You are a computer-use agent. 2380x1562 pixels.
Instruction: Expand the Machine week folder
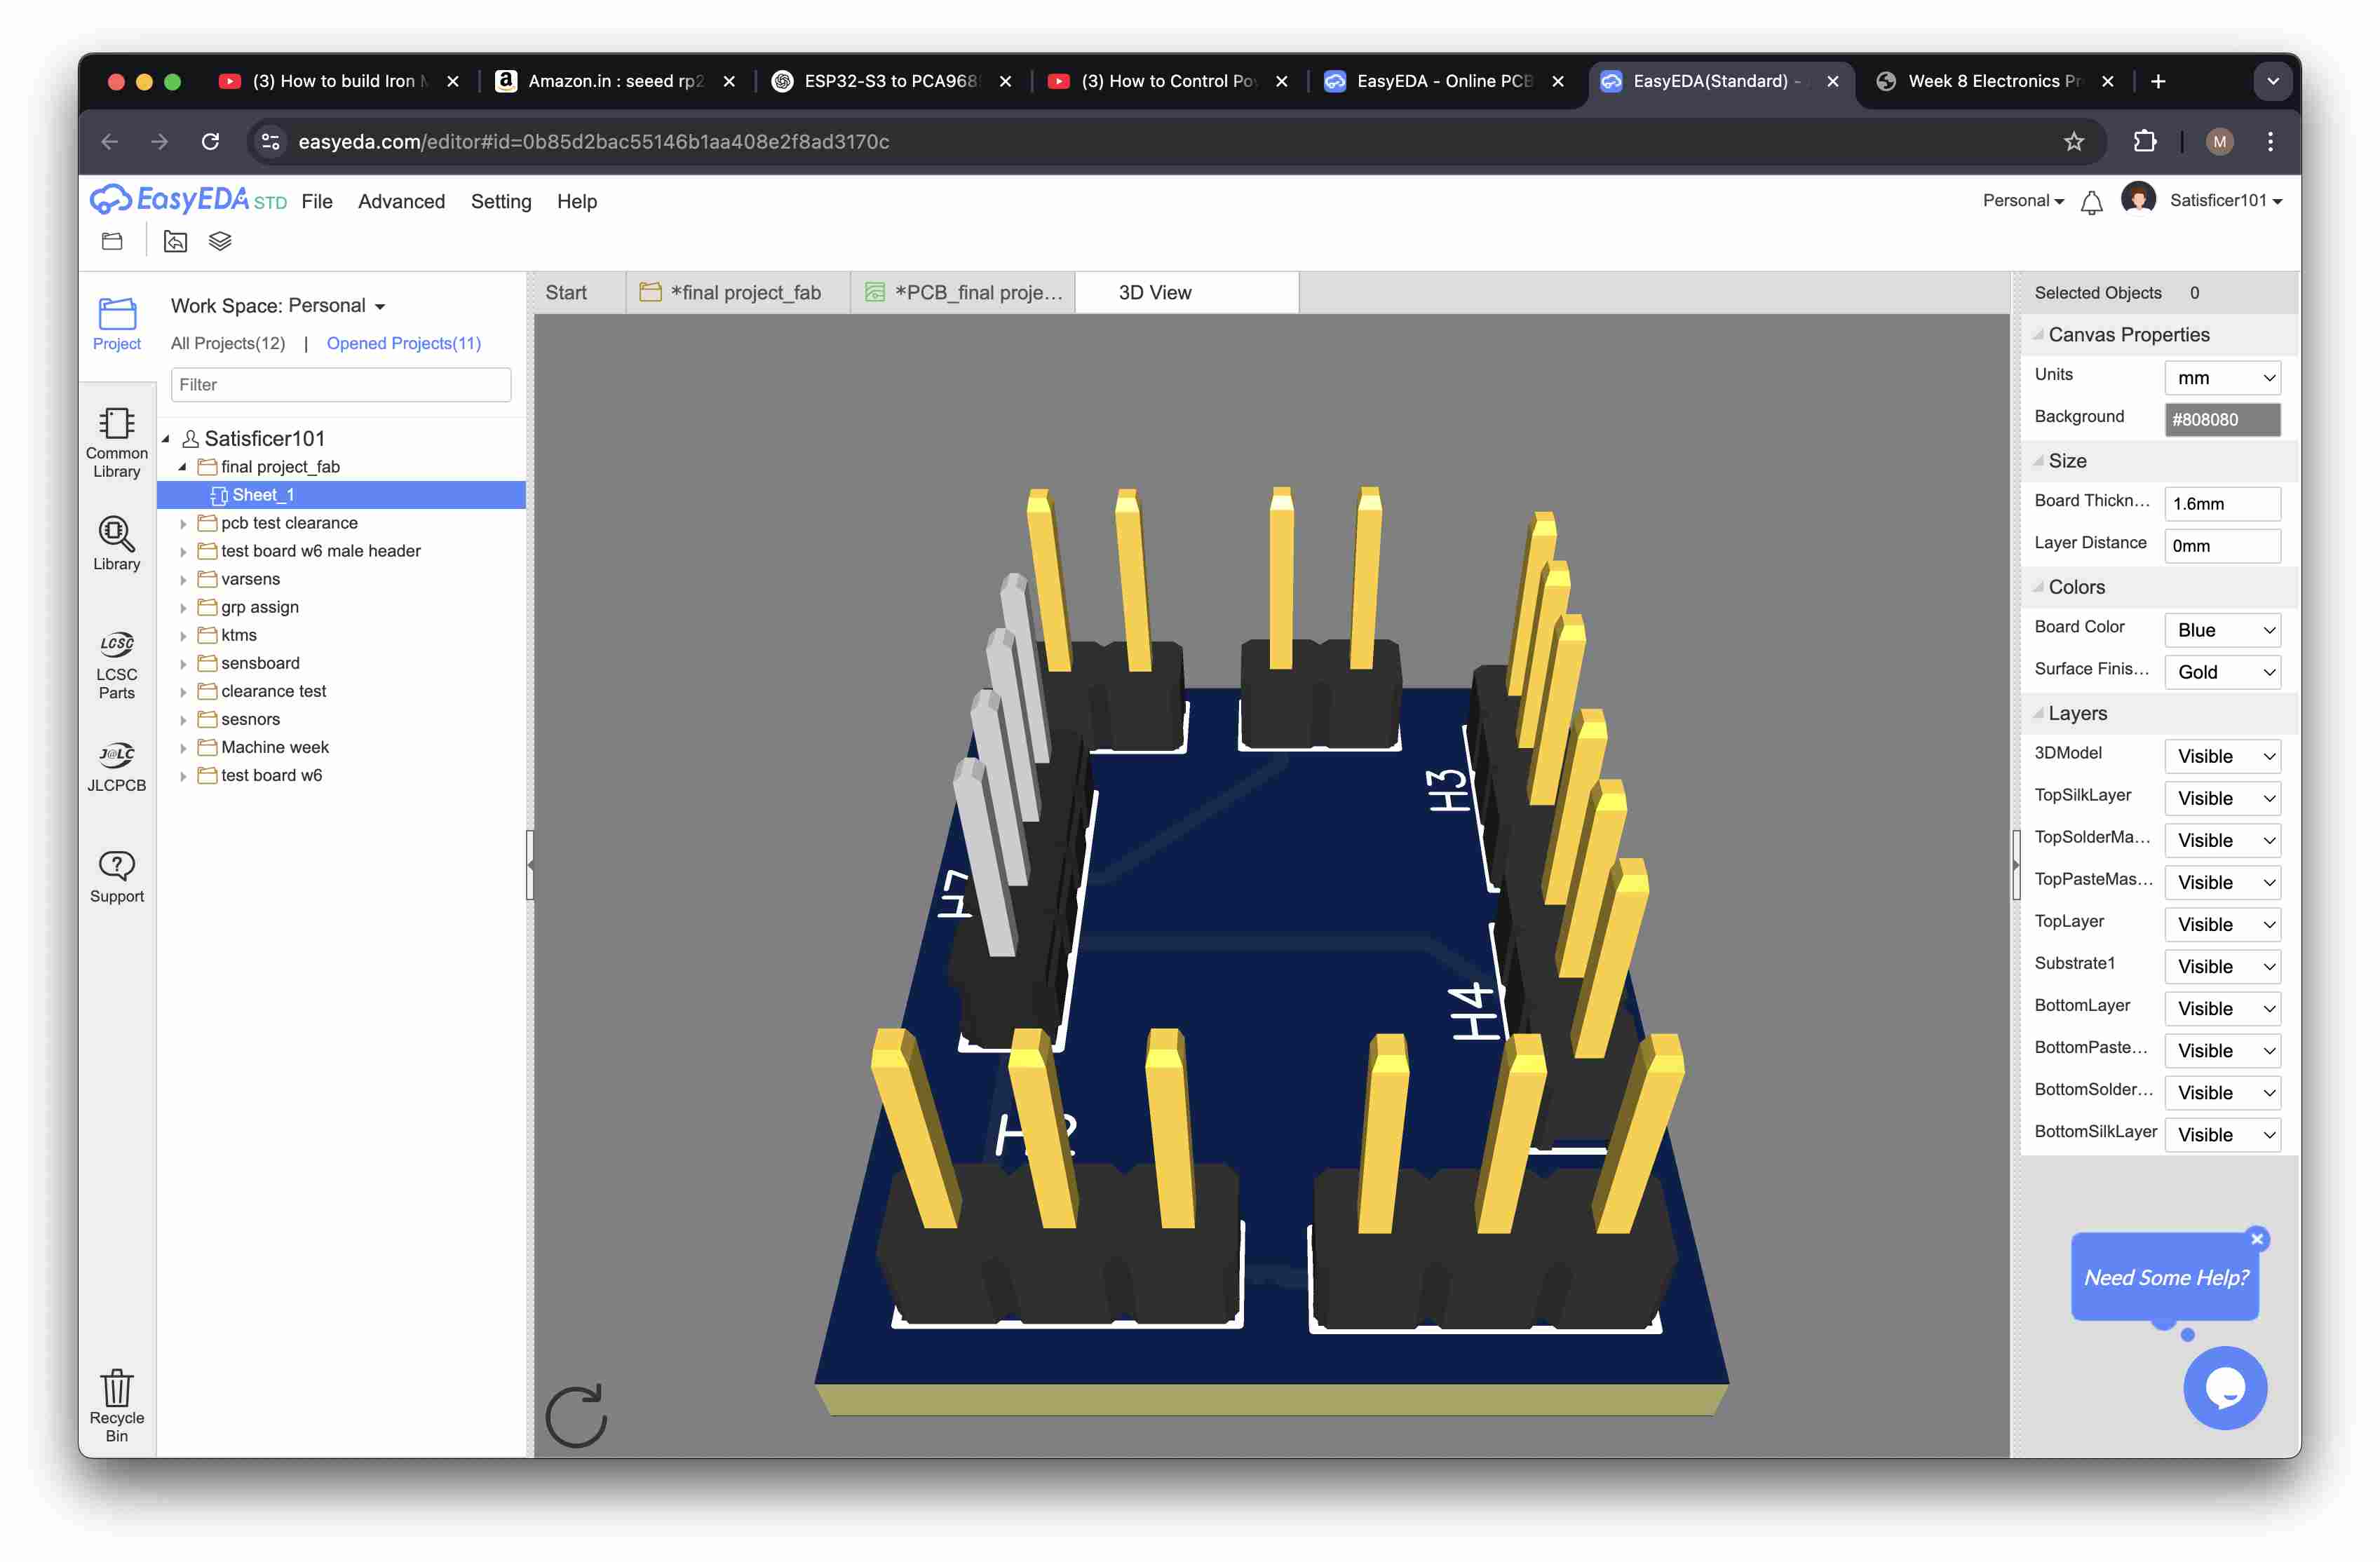click(x=183, y=747)
